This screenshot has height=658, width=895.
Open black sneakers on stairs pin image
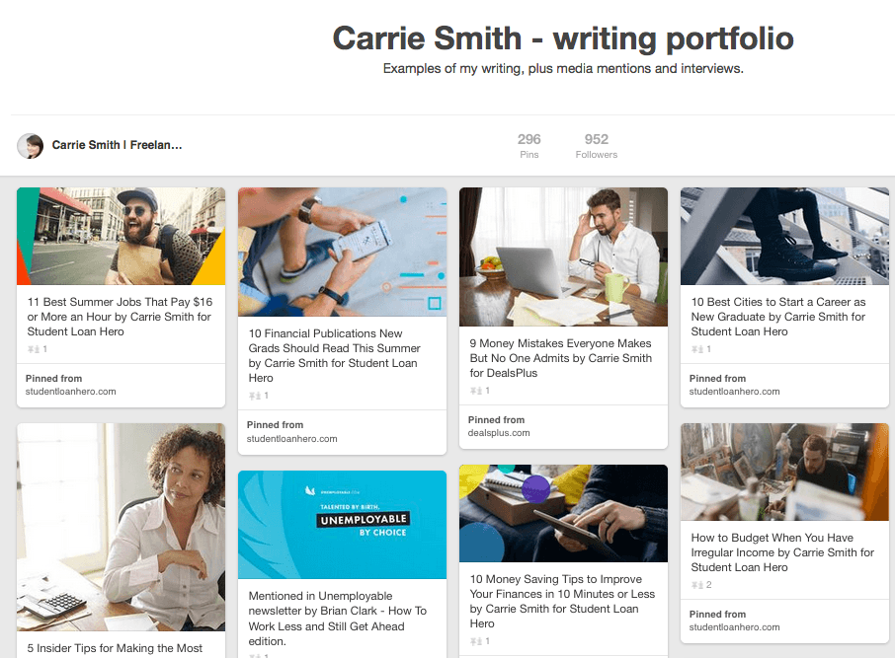click(784, 236)
